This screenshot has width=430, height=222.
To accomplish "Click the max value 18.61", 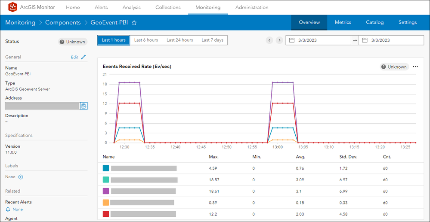I will point(213,191).
